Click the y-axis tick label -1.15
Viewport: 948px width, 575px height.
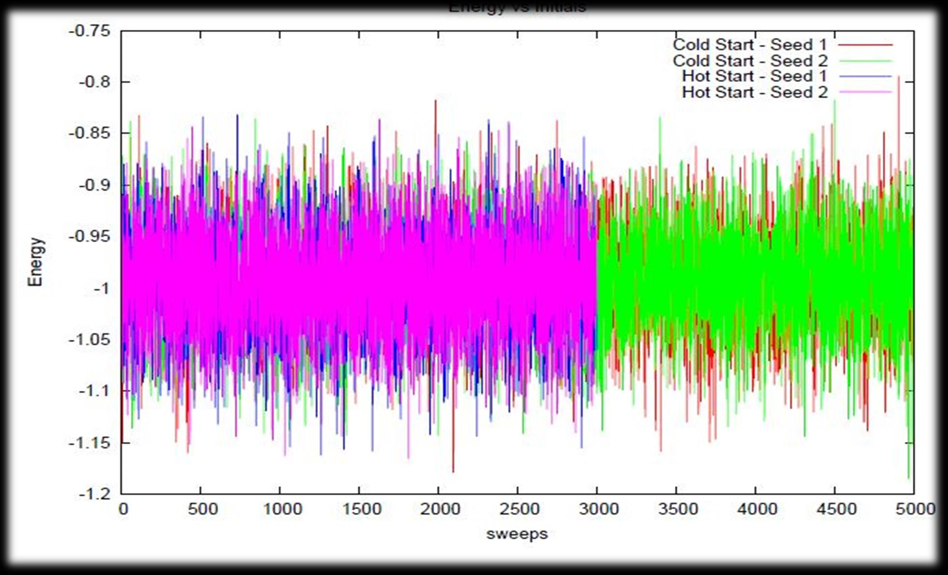[89, 442]
